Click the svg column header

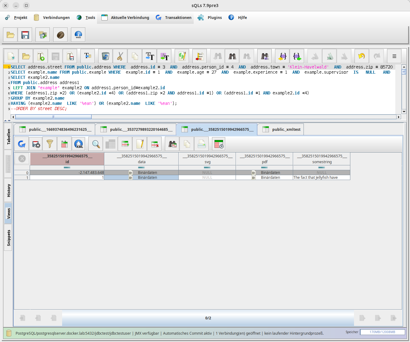[207, 159]
